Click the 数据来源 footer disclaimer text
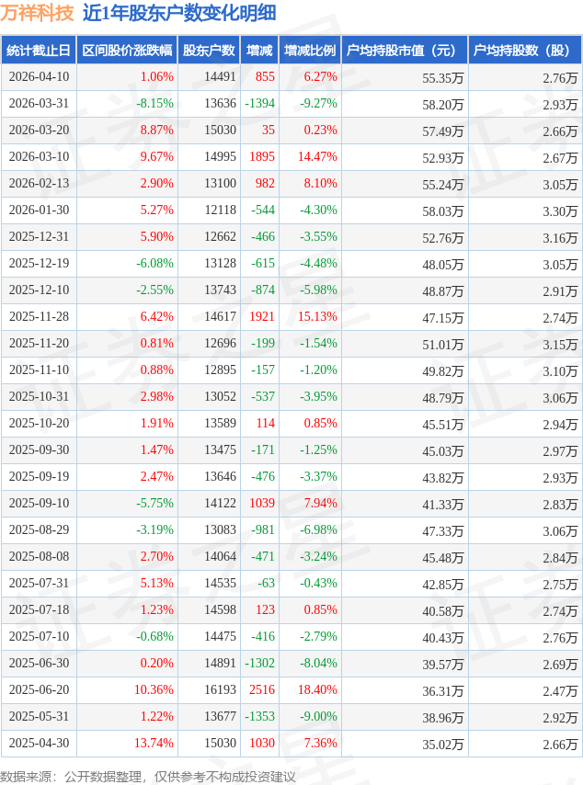 148,777
